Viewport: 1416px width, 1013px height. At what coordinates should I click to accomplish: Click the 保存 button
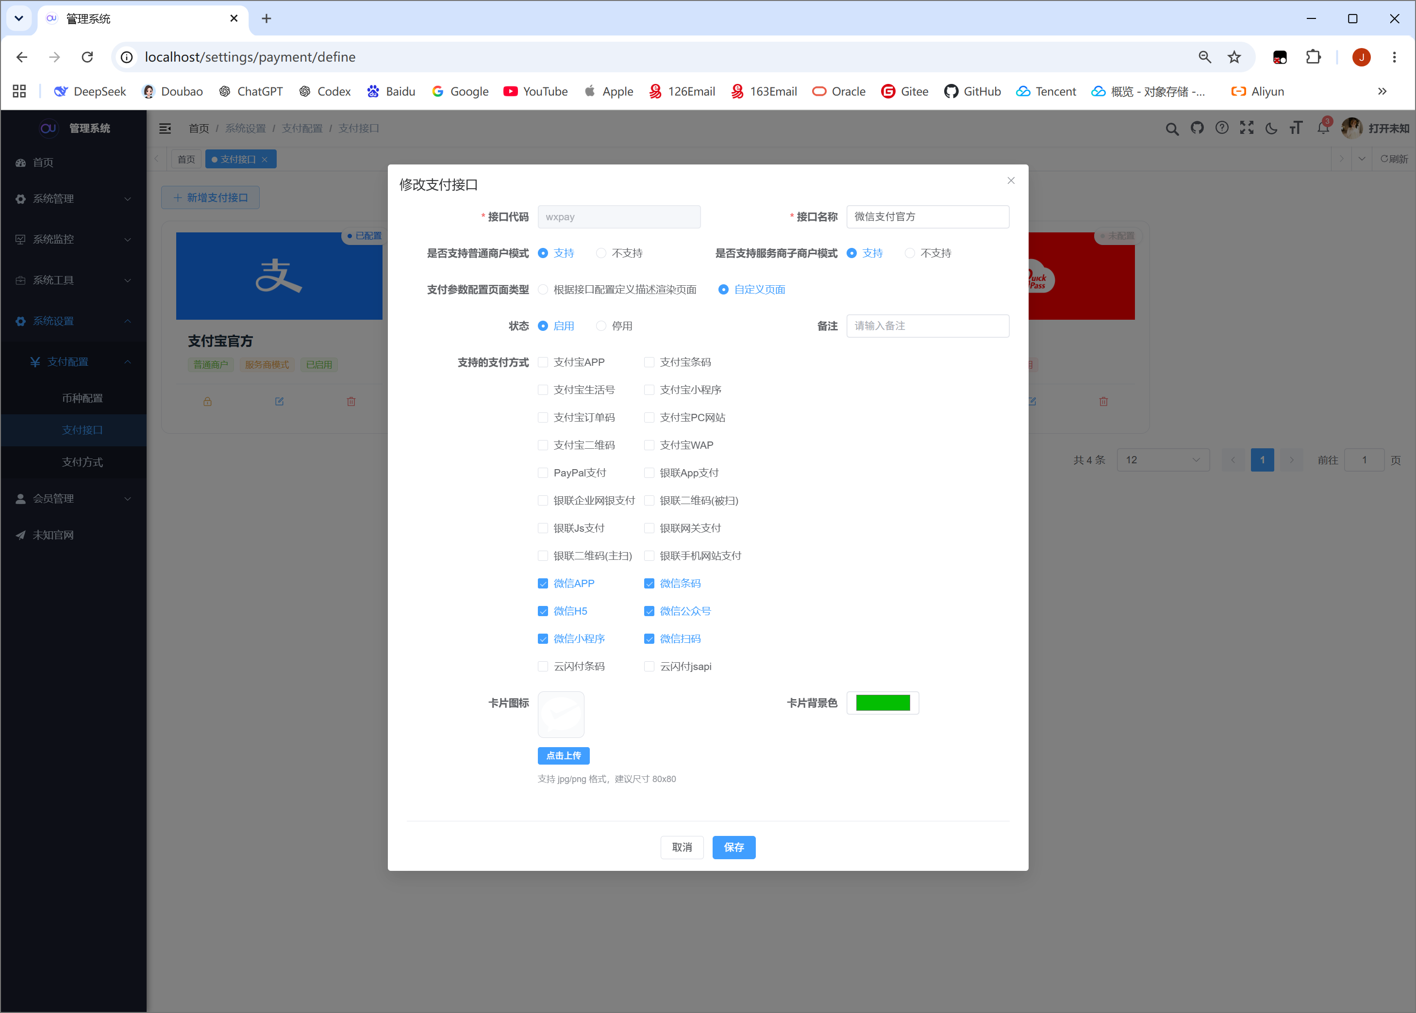tap(734, 847)
